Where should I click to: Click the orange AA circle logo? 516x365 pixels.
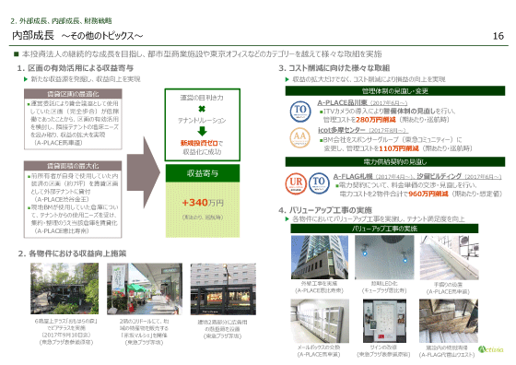click(299, 137)
